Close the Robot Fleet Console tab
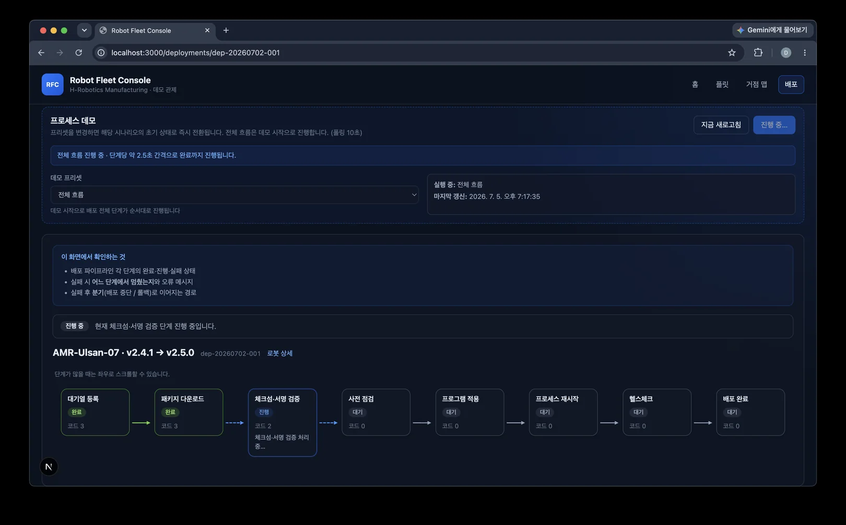The image size is (846, 525). tap(207, 30)
